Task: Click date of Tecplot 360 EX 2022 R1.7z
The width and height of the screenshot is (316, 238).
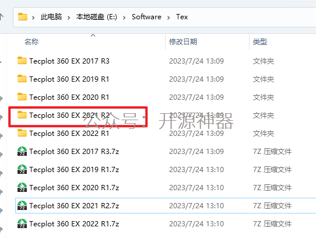Action: pyautogui.click(x=196, y=224)
